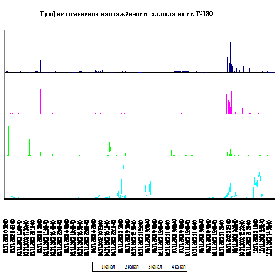The width and height of the screenshot is (279, 275).
Task: Pick the cyan legend line marker
Action: 167,267
